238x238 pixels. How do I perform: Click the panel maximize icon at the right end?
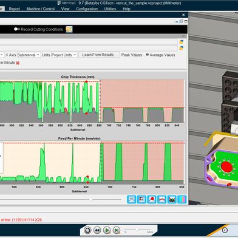pos(186,21)
